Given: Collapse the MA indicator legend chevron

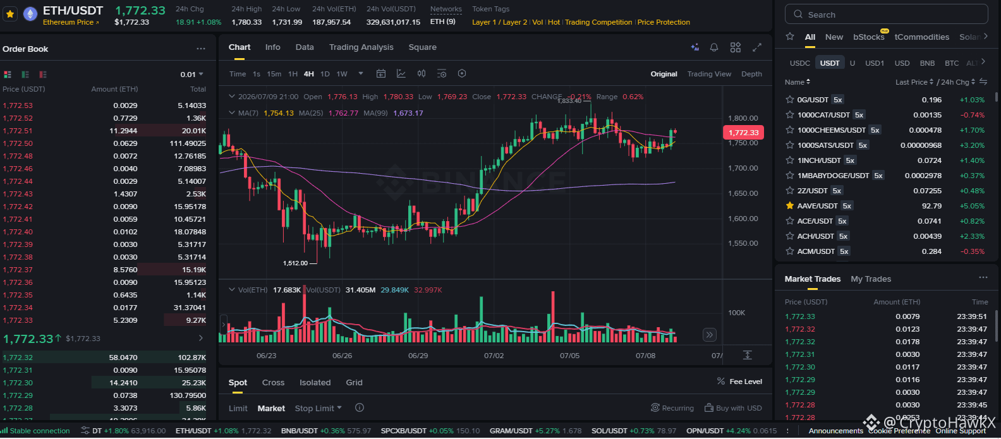Looking at the screenshot, I should tap(232, 113).
